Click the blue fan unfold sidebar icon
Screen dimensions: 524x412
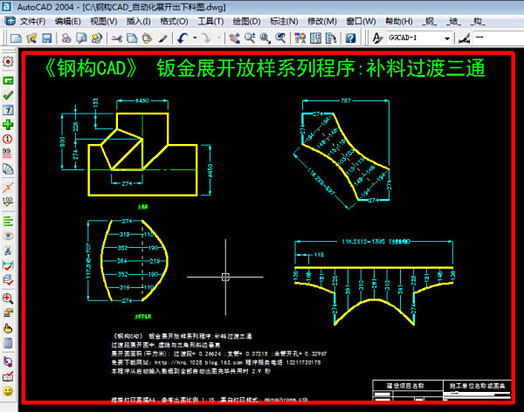point(8,169)
